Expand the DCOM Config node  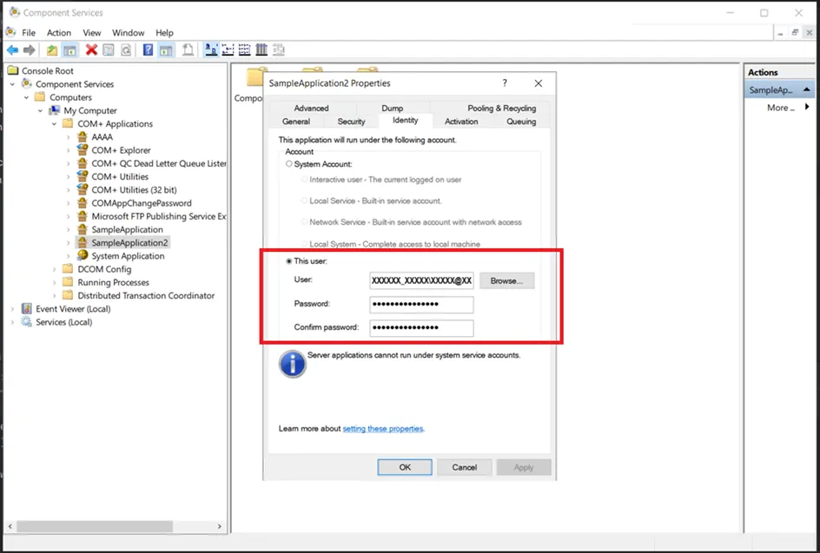pos(55,269)
